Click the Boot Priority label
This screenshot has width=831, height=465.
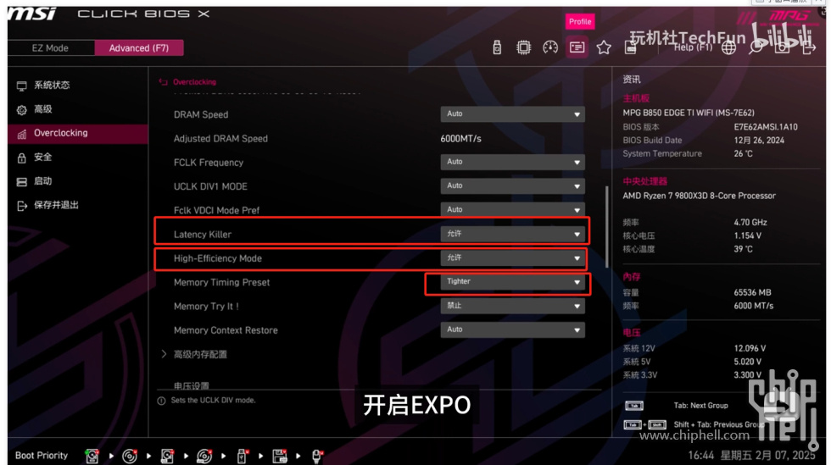[42, 456]
